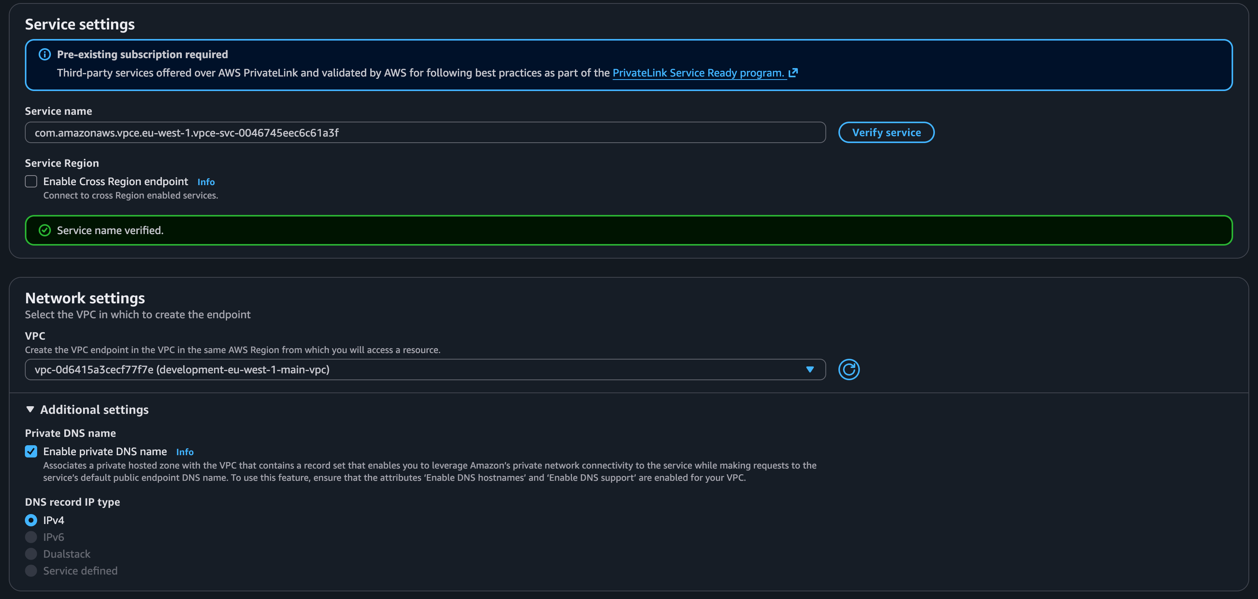This screenshot has width=1258, height=599.
Task: Uncheck Enable private DNS name
Action: point(31,451)
